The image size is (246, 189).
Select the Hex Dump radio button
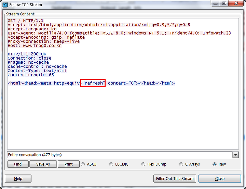(x=143, y=164)
